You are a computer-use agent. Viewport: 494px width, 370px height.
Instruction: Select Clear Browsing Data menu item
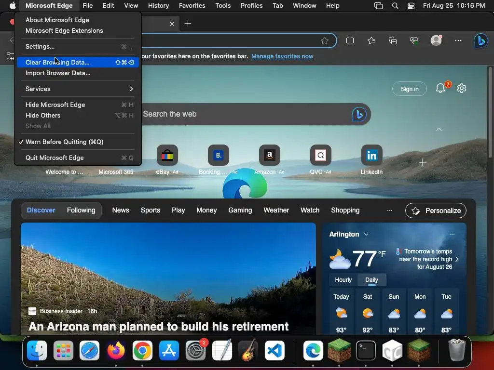click(78, 62)
